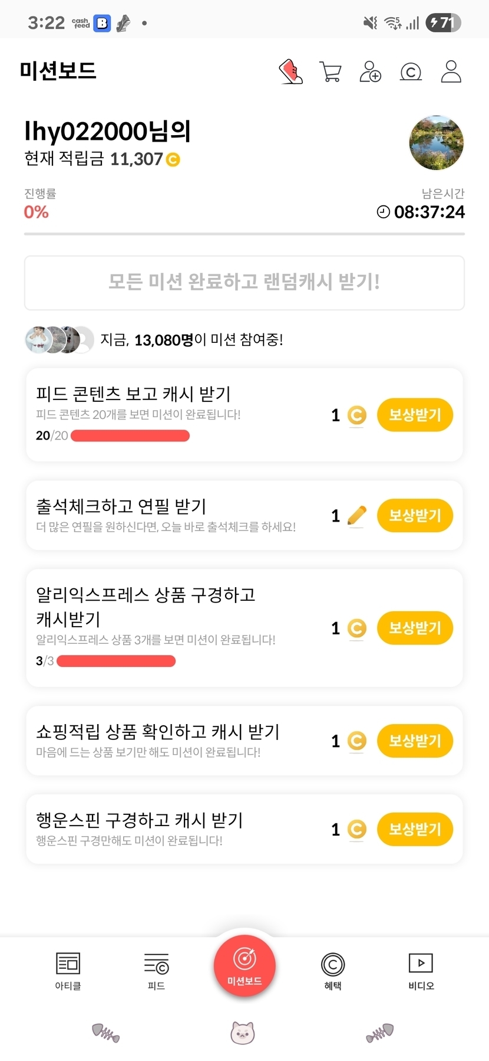Claim reward for 피드 콘텐츠 mission

coord(415,415)
